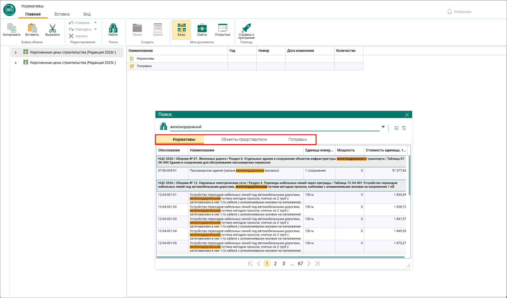Select the Поправки search tab

(x=297, y=139)
